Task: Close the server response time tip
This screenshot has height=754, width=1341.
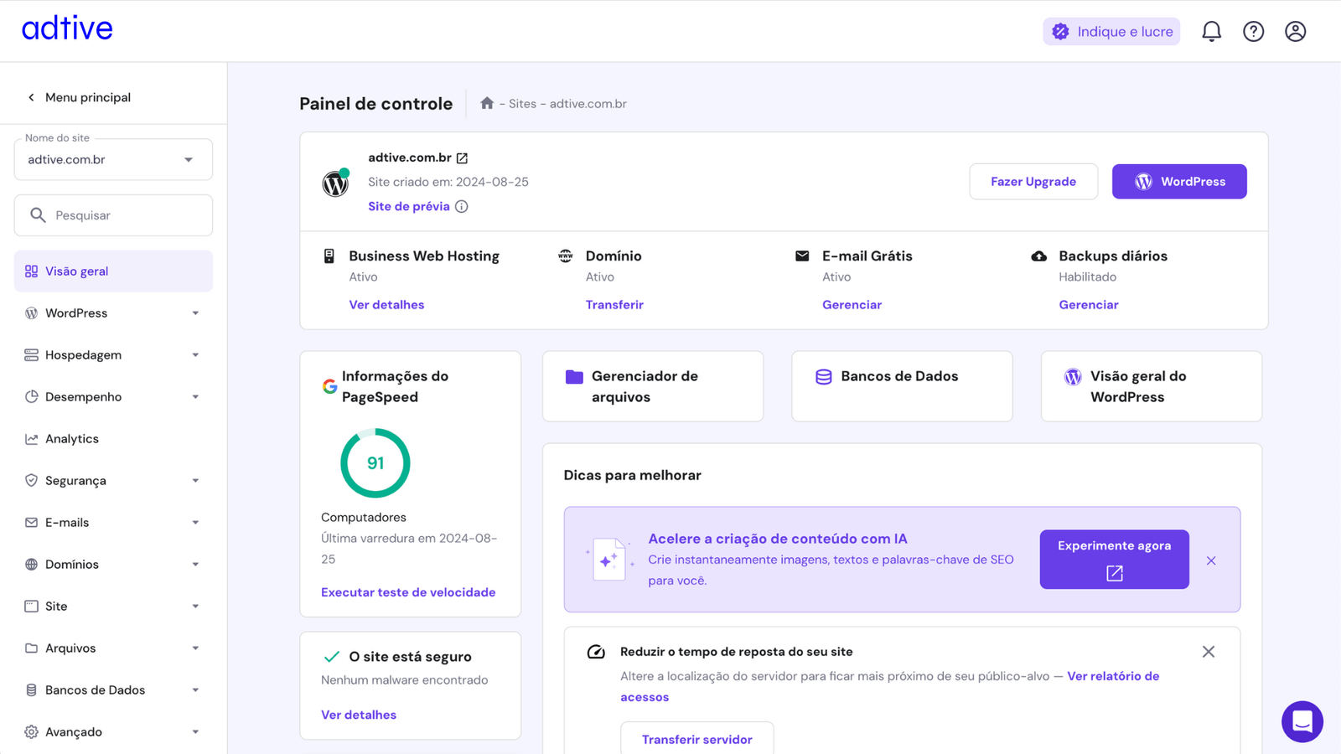Action: tap(1208, 652)
